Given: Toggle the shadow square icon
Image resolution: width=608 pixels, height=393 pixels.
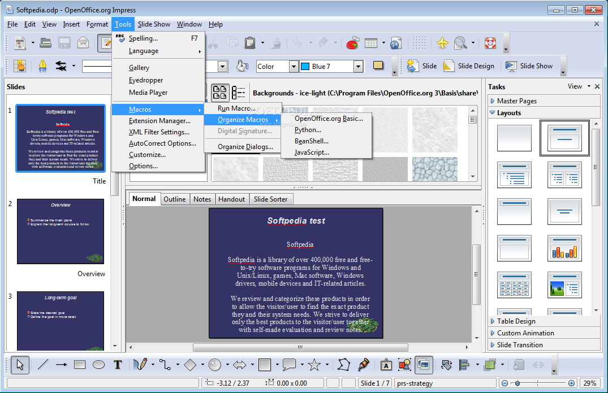Looking at the screenshot, I should (378, 65).
